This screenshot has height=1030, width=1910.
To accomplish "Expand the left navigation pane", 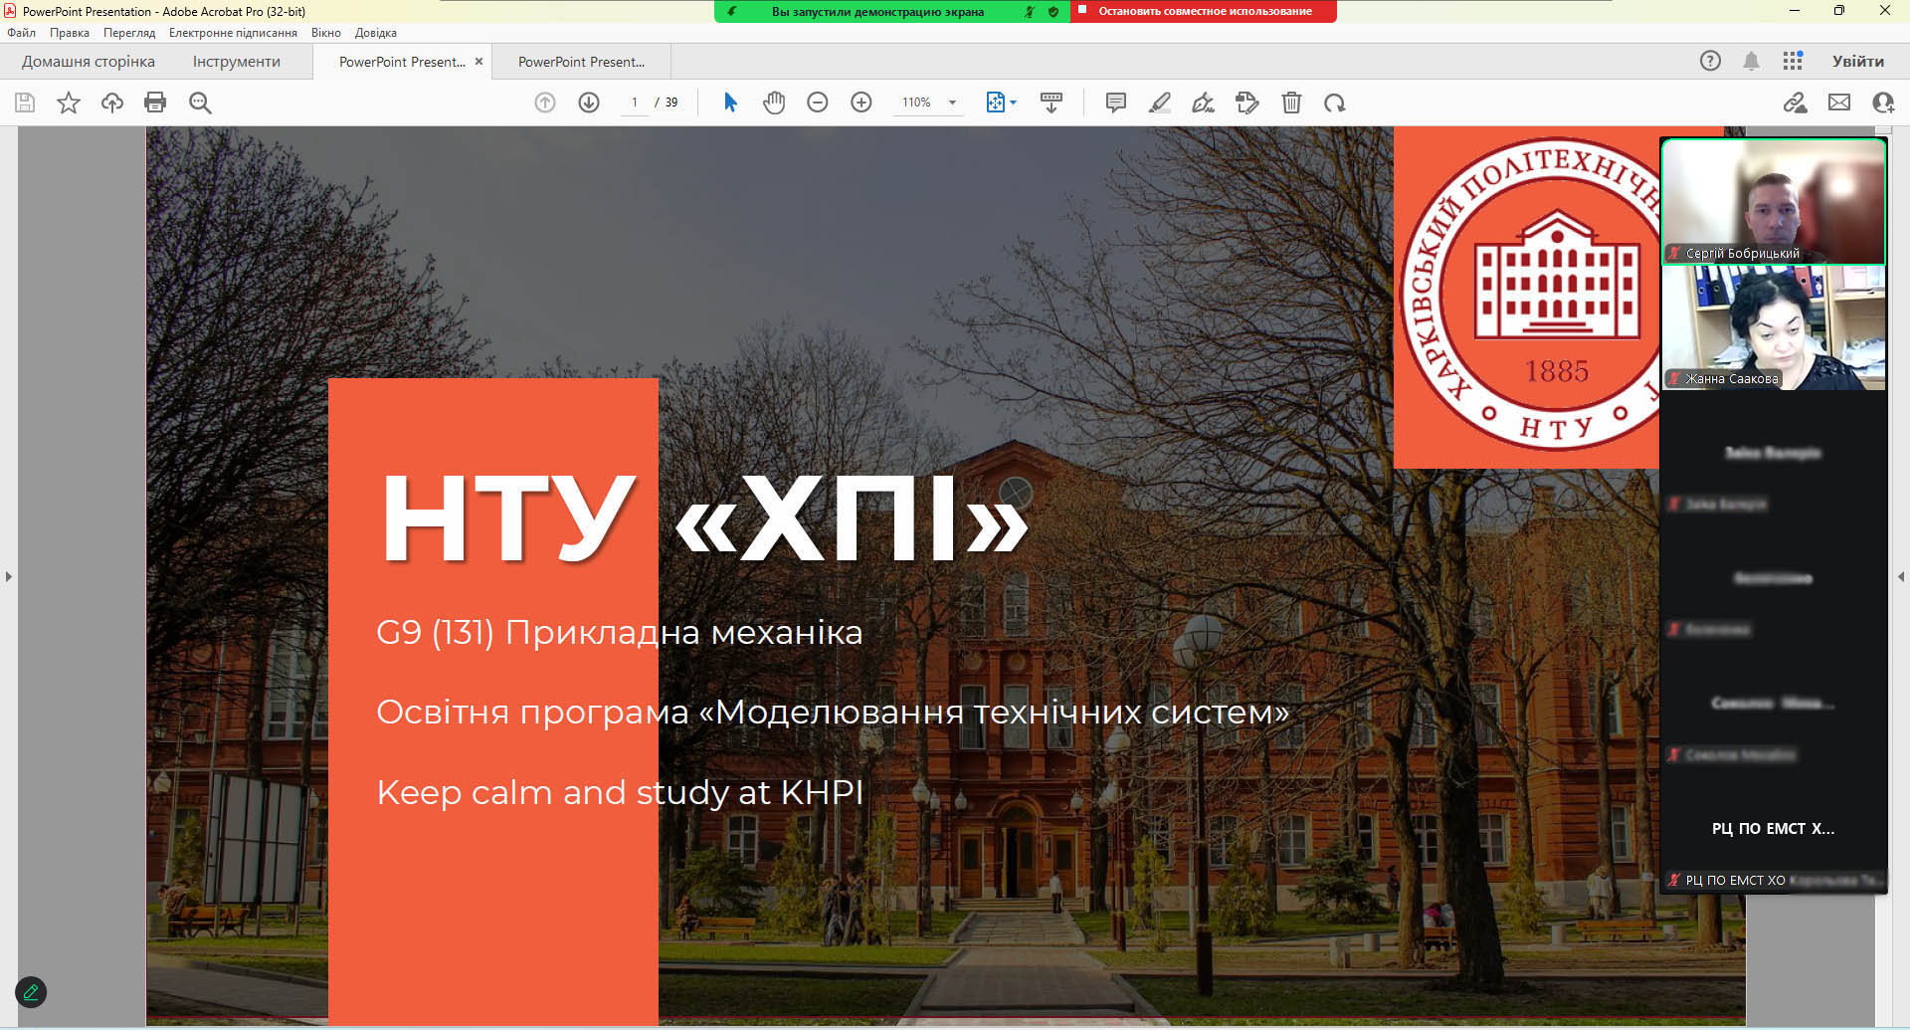I will tap(9, 576).
